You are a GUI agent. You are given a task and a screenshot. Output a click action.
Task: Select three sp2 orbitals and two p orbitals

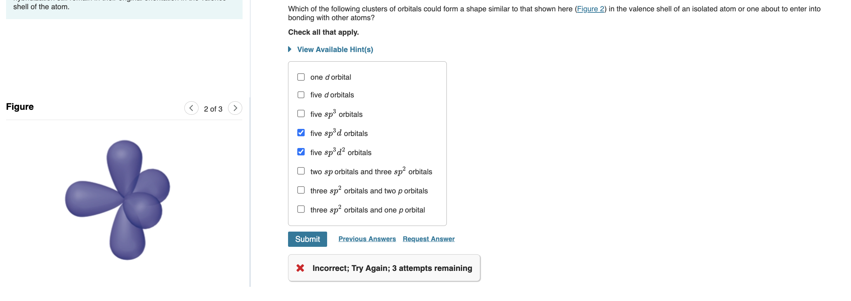300,190
